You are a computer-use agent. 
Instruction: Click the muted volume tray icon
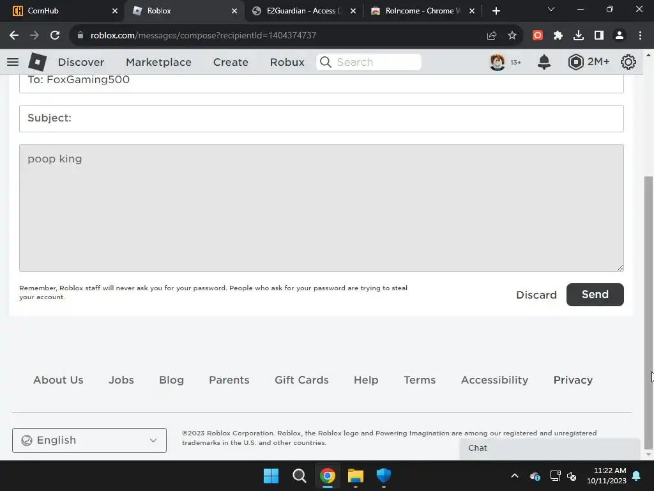[x=572, y=476]
